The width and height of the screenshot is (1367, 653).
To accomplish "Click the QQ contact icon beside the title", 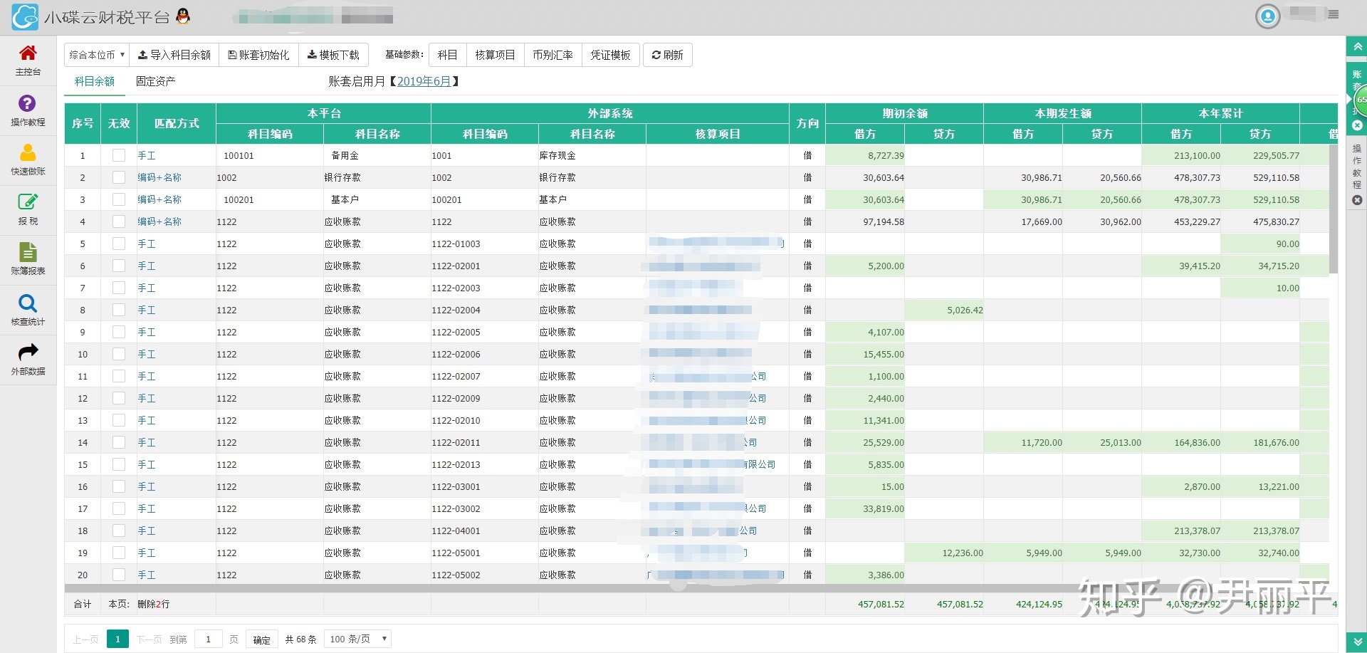I will [183, 16].
